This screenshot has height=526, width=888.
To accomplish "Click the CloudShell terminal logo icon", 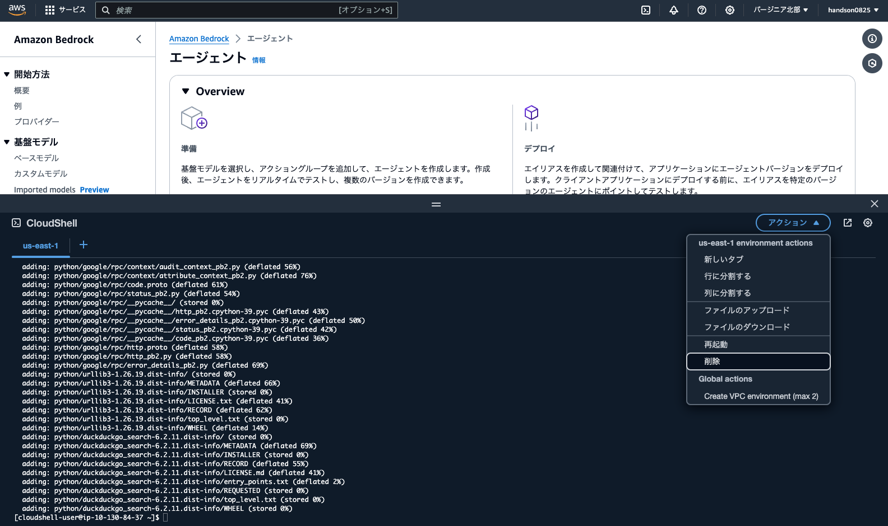I will 16,223.
